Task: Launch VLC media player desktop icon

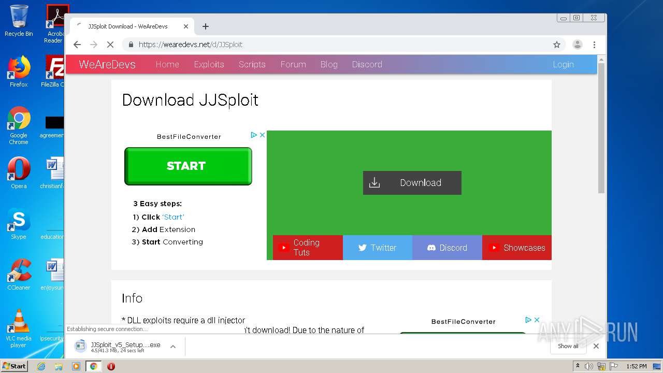Action: click(x=19, y=328)
